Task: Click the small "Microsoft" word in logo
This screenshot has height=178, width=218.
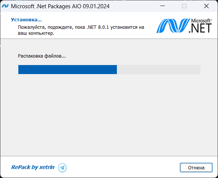Action: point(201,21)
